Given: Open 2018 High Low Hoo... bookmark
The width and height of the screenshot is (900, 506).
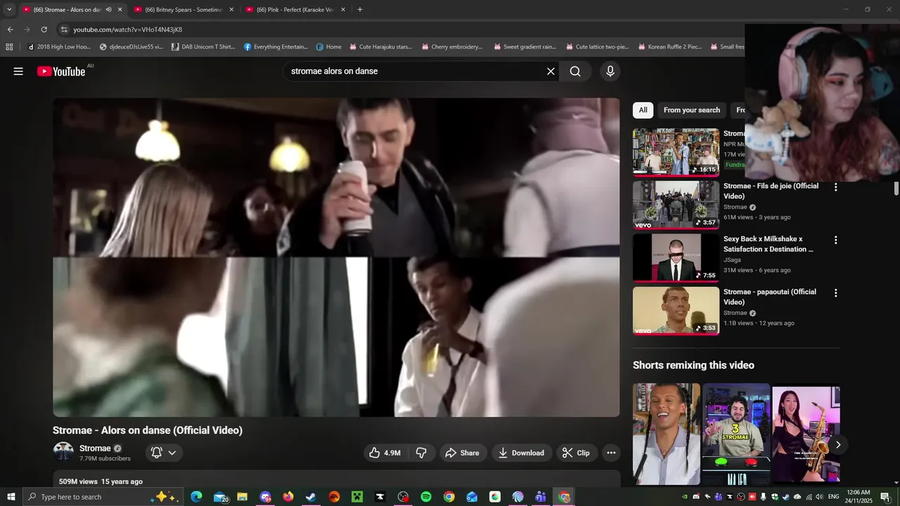Looking at the screenshot, I should coord(59,47).
